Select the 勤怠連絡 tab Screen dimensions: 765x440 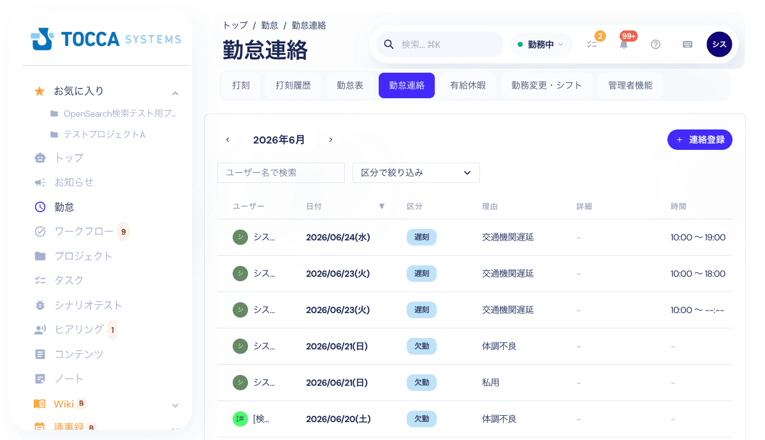tap(407, 85)
